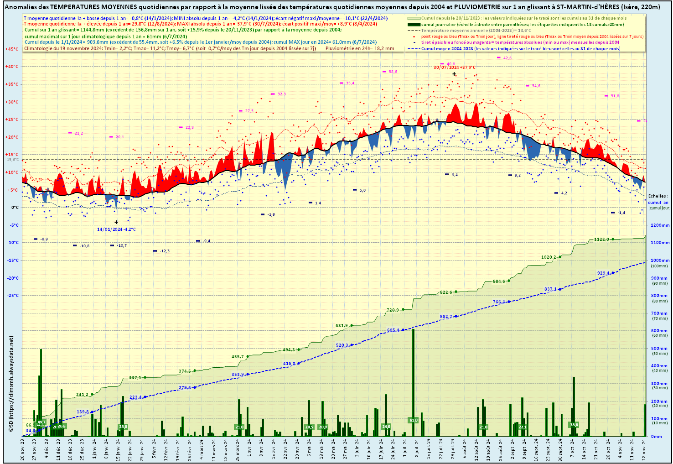Click the '33,8' daily rainfall bar label
Screen dimensions: 673x464
(574, 425)
